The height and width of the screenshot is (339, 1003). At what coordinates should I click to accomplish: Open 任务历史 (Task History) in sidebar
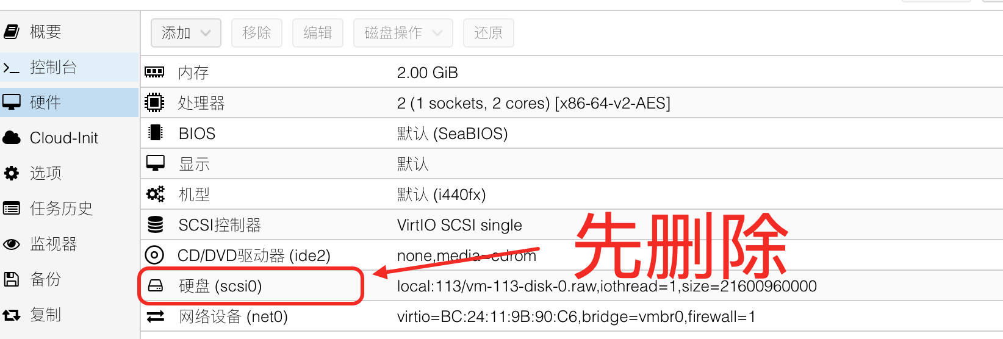click(61, 209)
